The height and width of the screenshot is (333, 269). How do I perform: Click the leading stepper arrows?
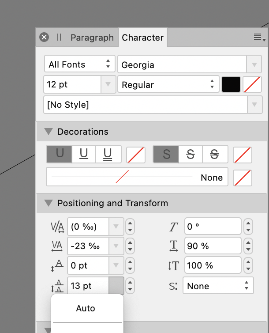pyautogui.click(x=130, y=286)
